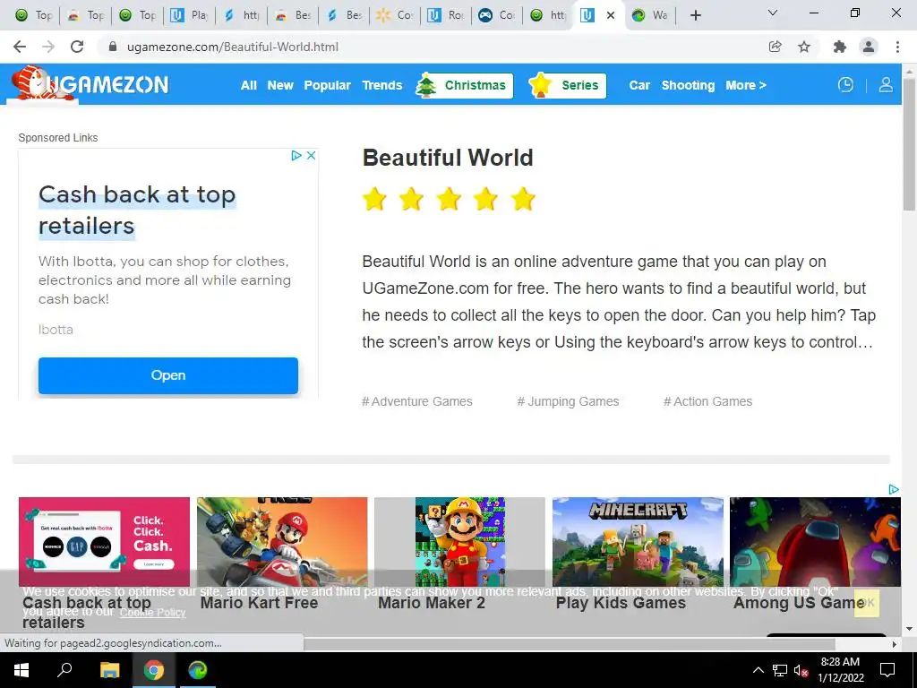Select the Shooting menu item

[x=688, y=85]
